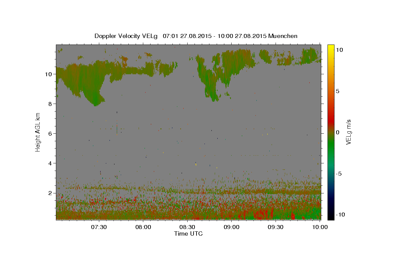Screen dimensions: 397x264
Task: Click the colorbar value 10 at top
Action: 339,49
